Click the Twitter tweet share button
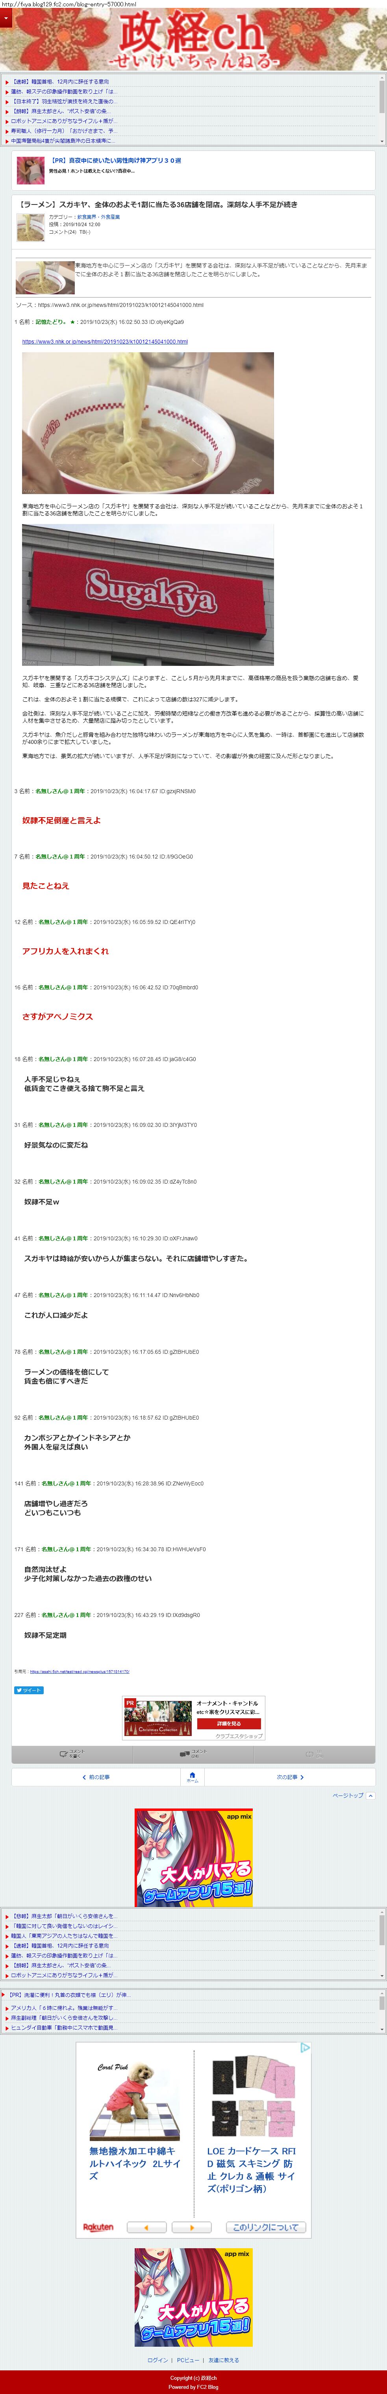387x2394 pixels. click(x=29, y=1690)
